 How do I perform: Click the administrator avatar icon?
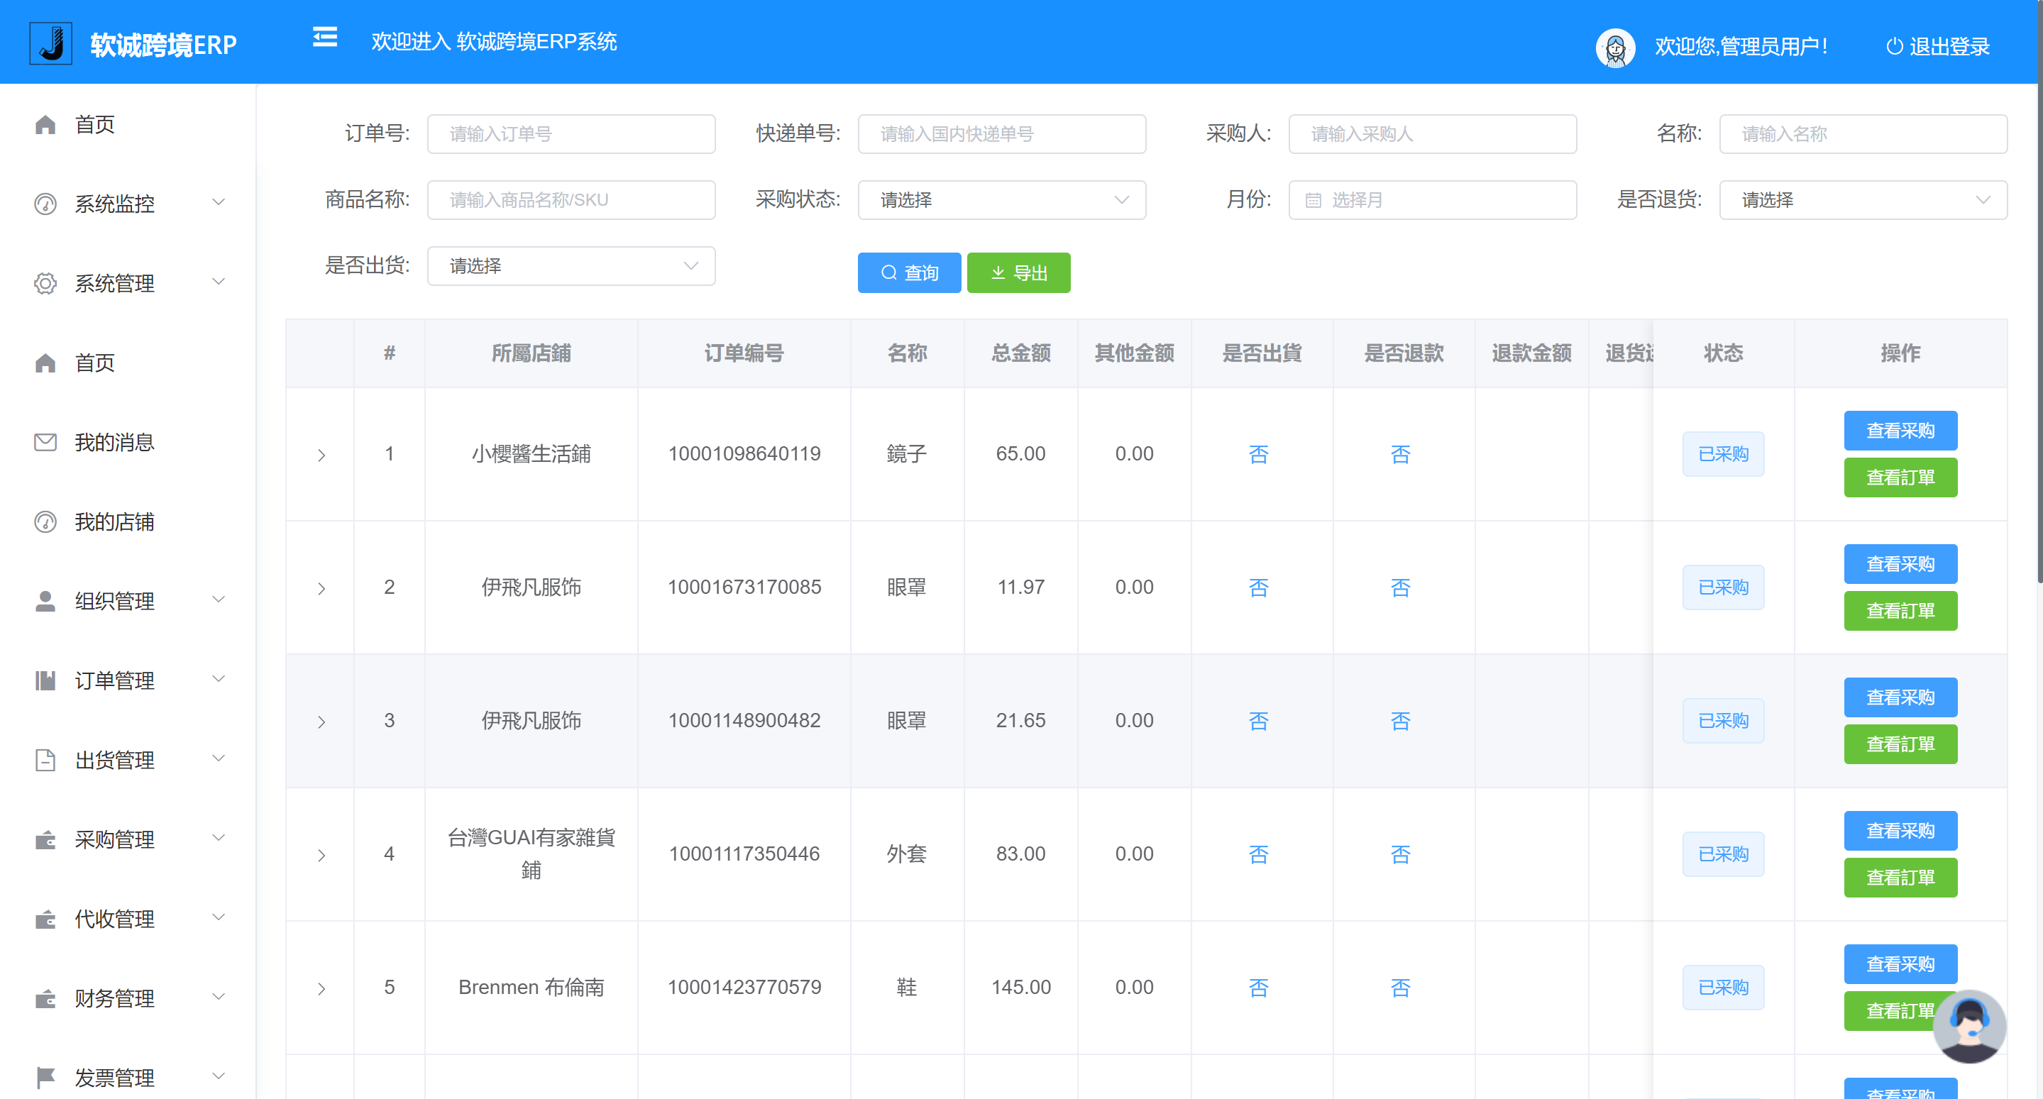[x=1616, y=48]
